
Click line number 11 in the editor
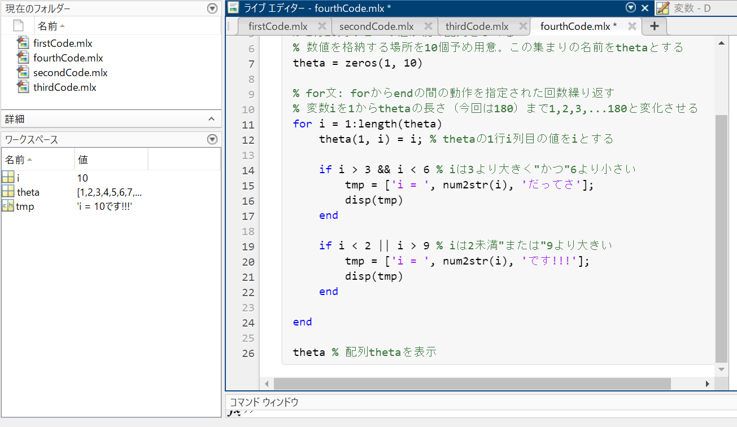click(248, 125)
